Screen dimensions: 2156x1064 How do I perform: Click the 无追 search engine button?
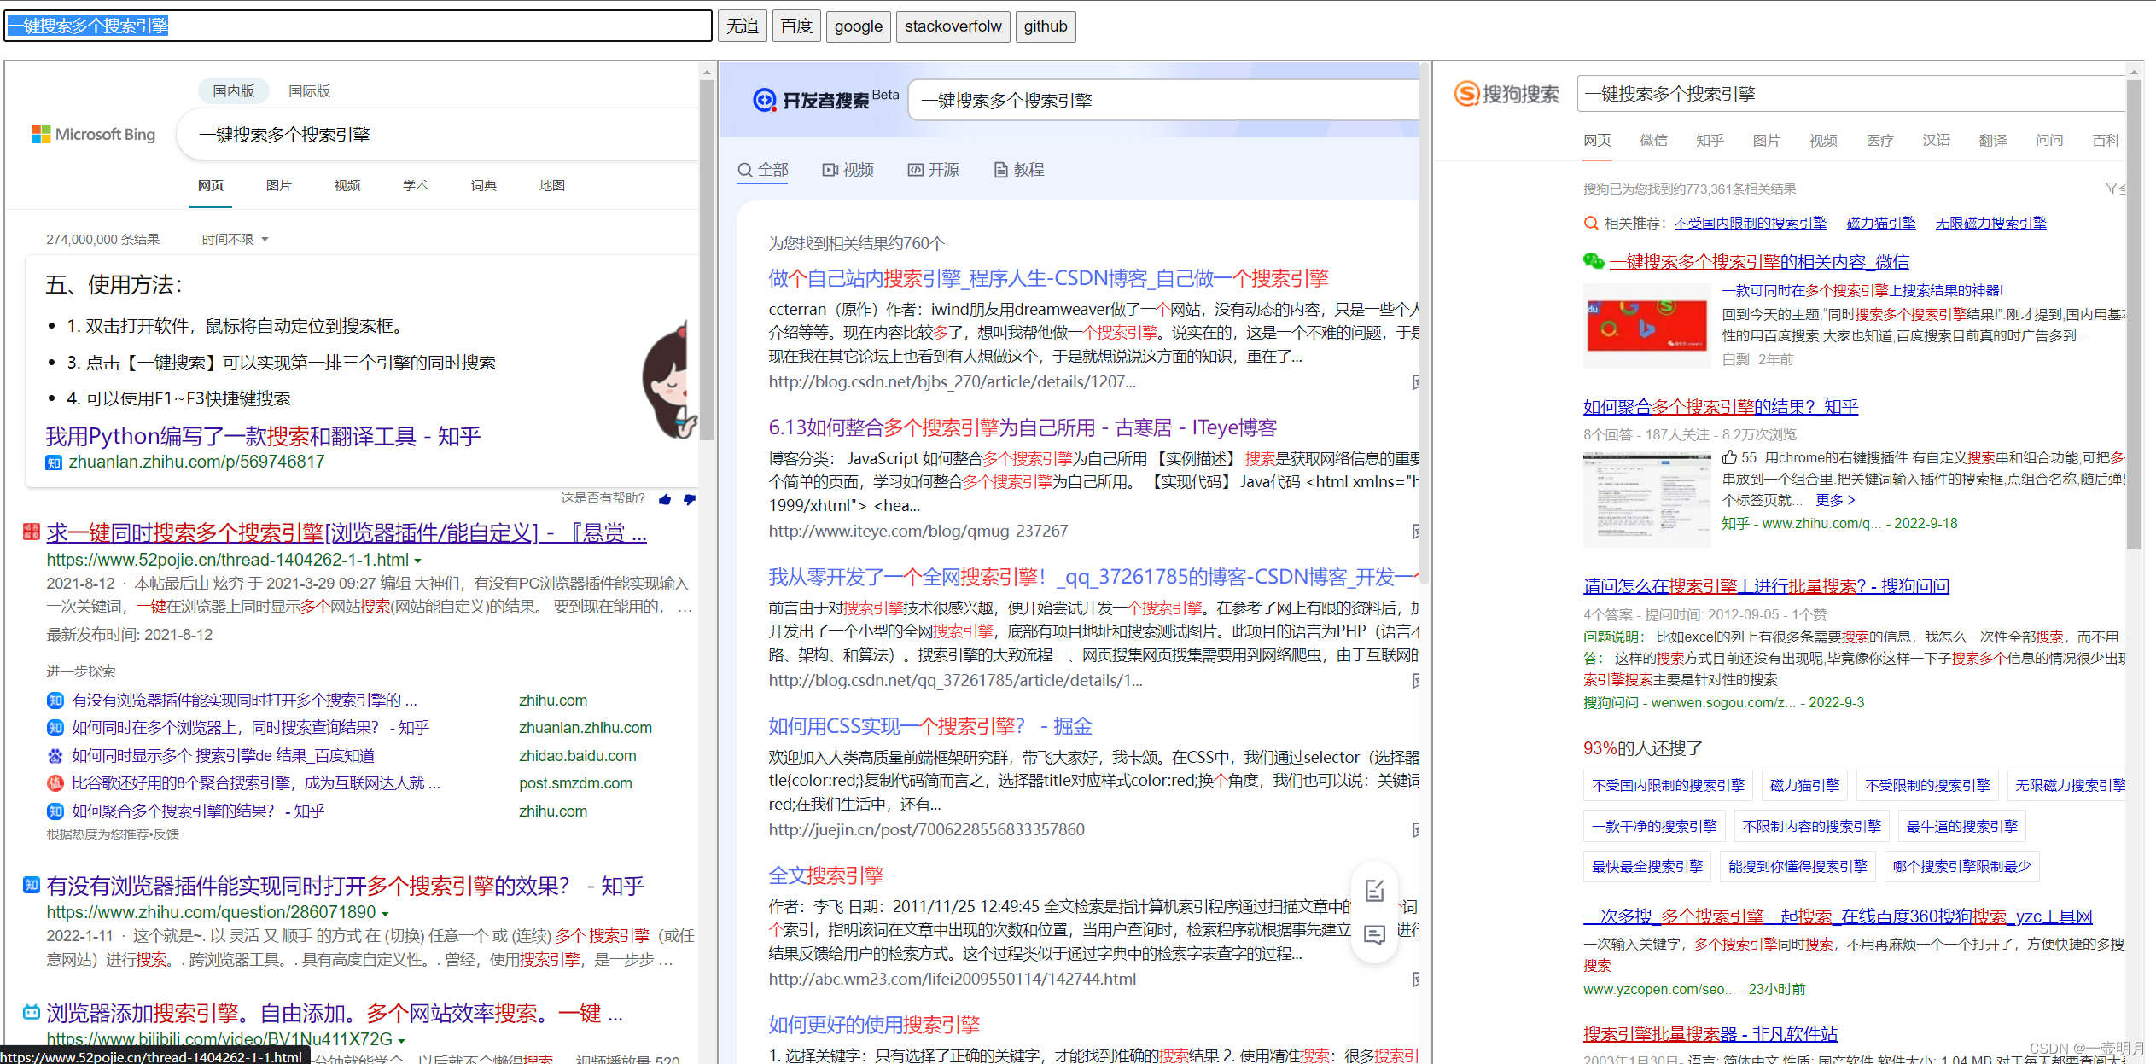pos(743,26)
